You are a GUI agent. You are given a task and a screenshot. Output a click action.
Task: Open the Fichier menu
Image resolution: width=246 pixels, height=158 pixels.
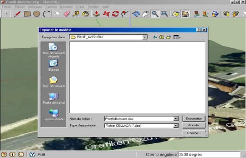[7, 7]
